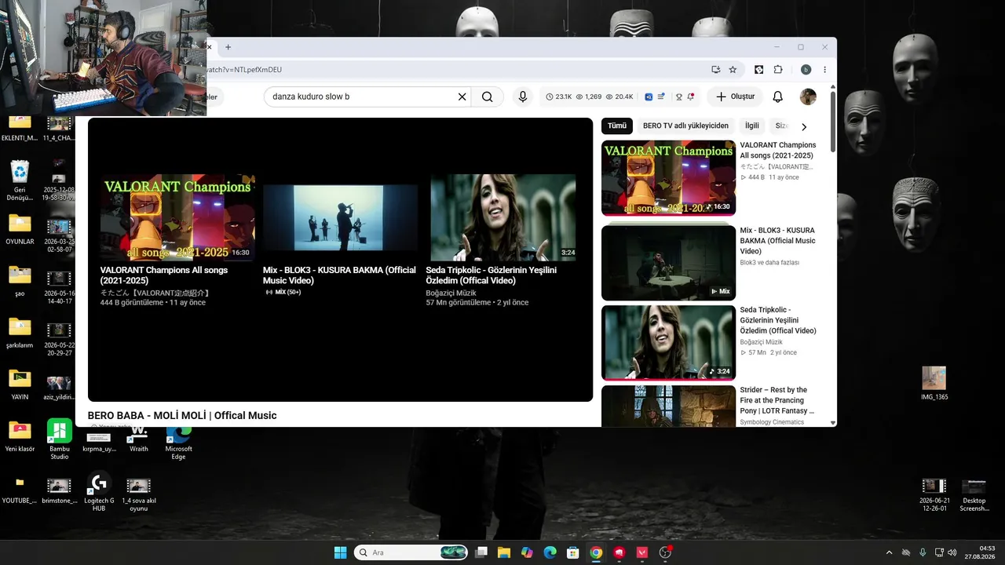Open the Chrome profile button
The image size is (1005, 565).
(806, 69)
